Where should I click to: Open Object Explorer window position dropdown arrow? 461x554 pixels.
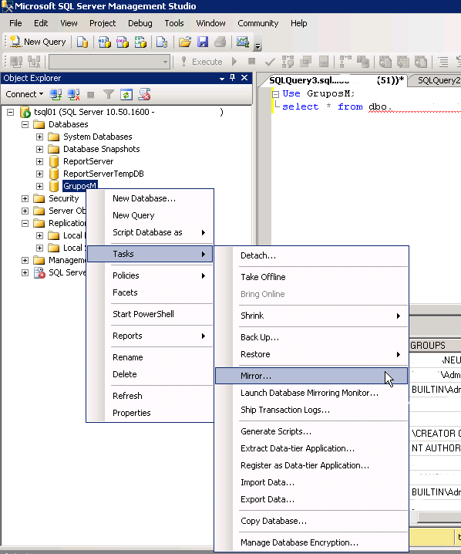click(222, 79)
